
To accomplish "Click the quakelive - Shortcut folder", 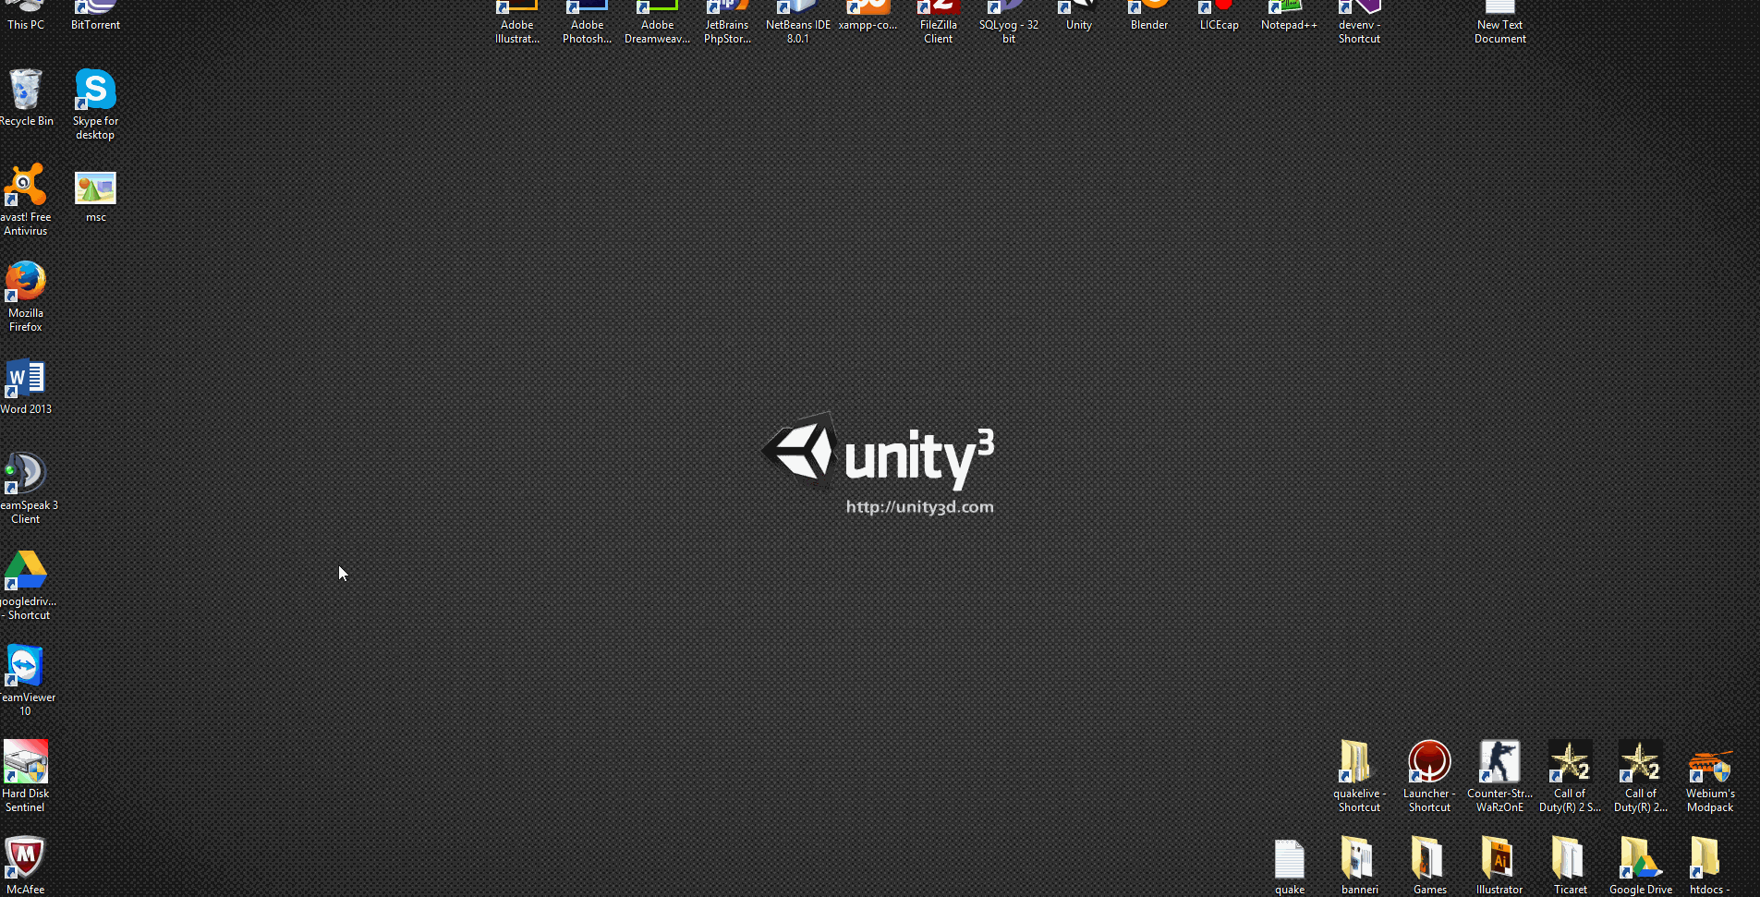I will (1360, 776).
